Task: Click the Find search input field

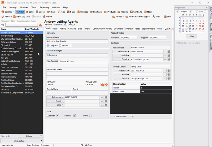Action: [x=21, y=25]
